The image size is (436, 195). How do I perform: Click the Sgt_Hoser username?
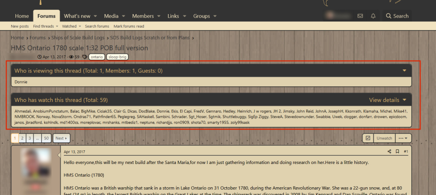[196, 117]
